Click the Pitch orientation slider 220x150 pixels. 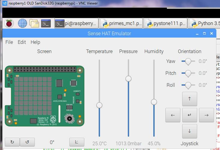pos(188,73)
